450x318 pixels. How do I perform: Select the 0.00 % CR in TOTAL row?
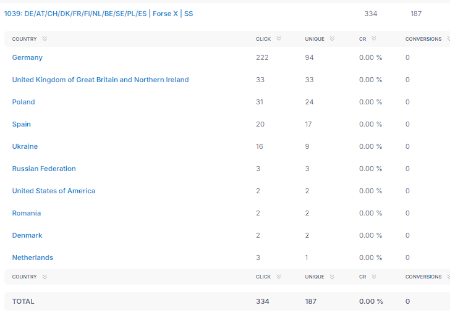(371, 301)
